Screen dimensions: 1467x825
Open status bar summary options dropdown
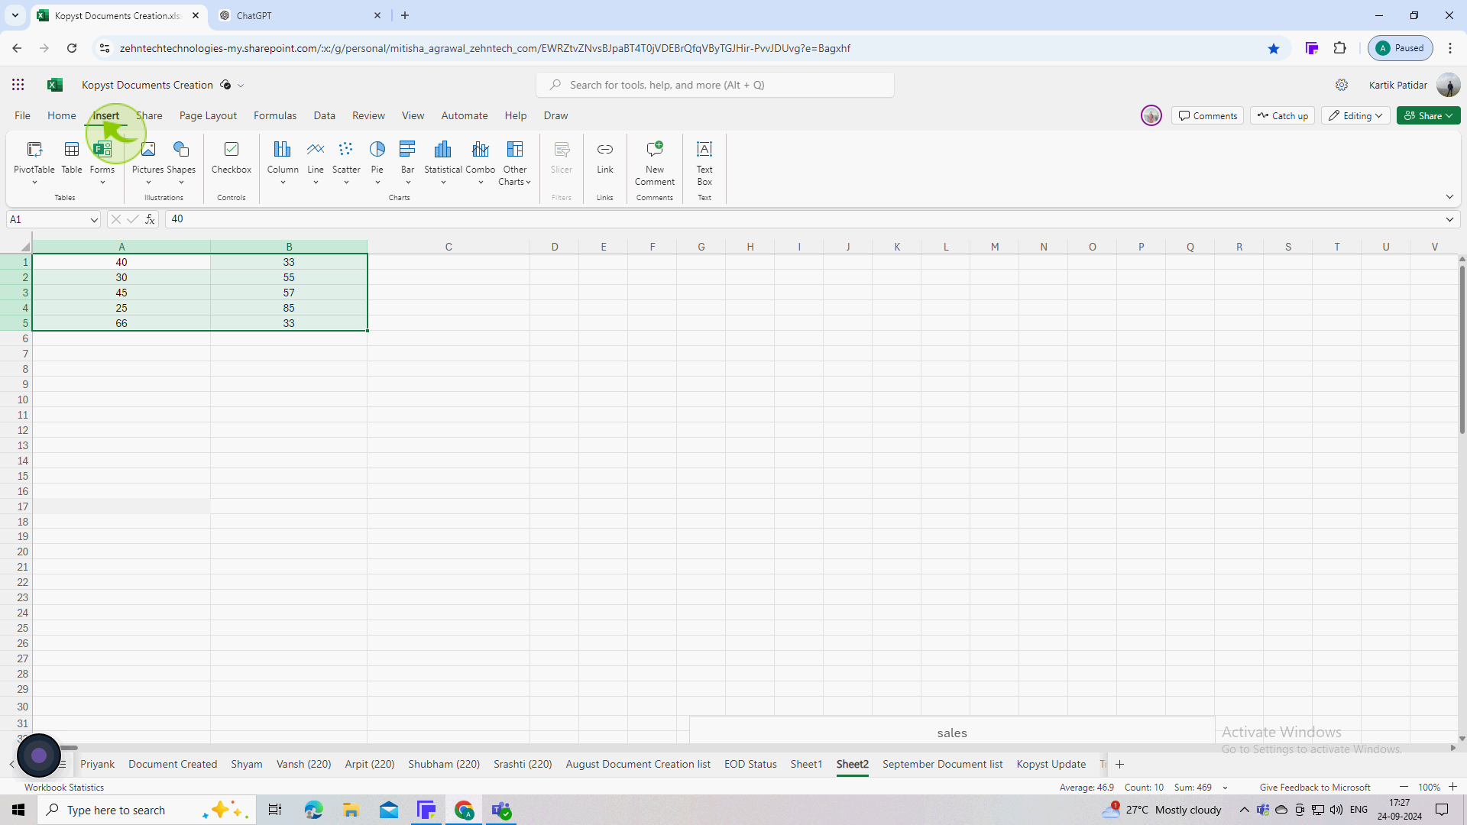coord(1225,788)
